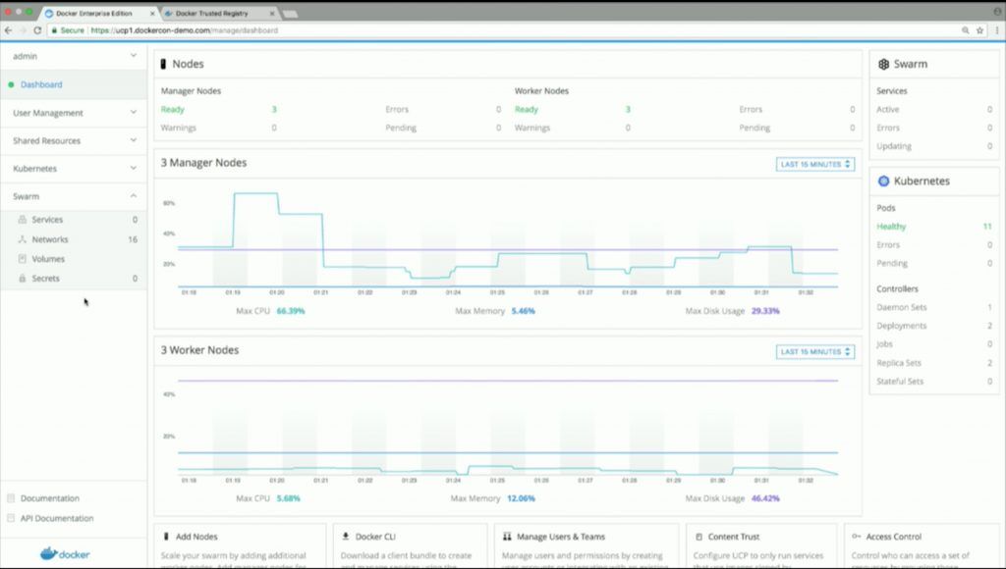Click Worker Max Disk Usage 46.42%
The image size is (1006, 569).
click(765, 498)
